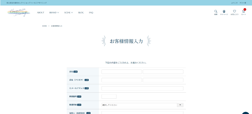This screenshot has width=252, height=114.
Task: Click the Harmonia Dining logo
Action: coord(19,13)
